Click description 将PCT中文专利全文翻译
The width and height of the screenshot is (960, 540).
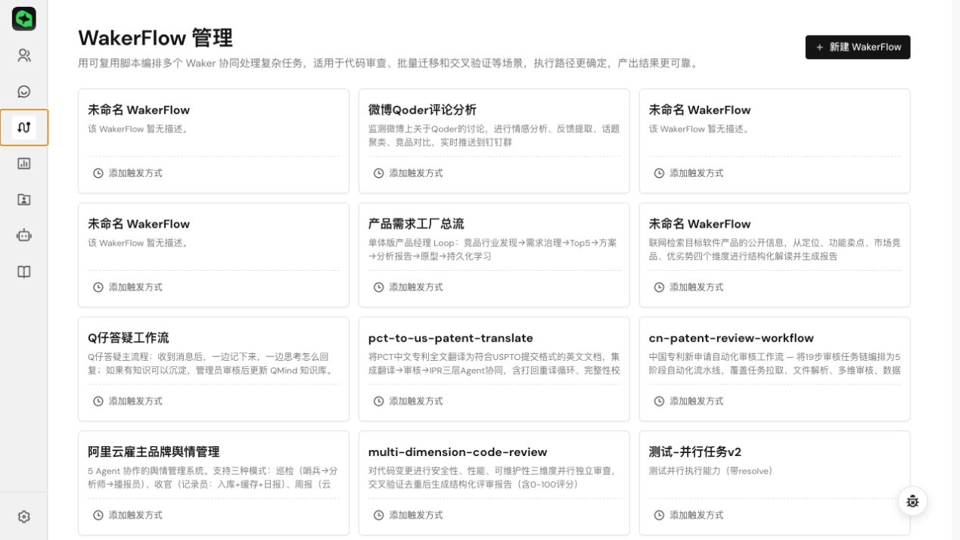tap(494, 364)
